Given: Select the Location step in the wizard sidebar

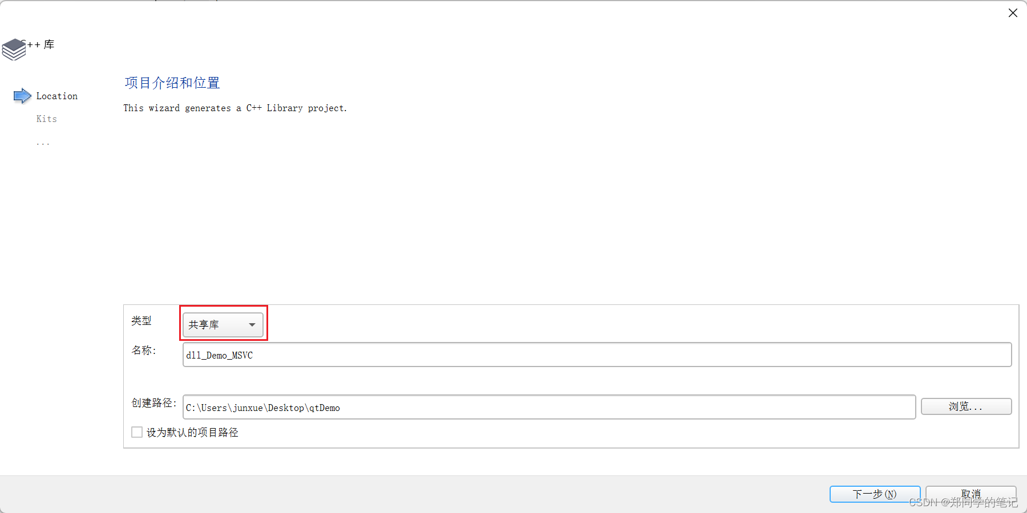Looking at the screenshot, I should tap(56, 96).
